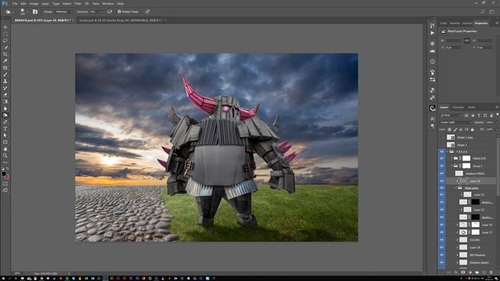The image size is (500, 281).
Task: Open the Range dropdown in options bar
Action: coord(63,12)
